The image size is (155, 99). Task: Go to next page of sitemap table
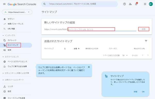[x=148, y=55]
